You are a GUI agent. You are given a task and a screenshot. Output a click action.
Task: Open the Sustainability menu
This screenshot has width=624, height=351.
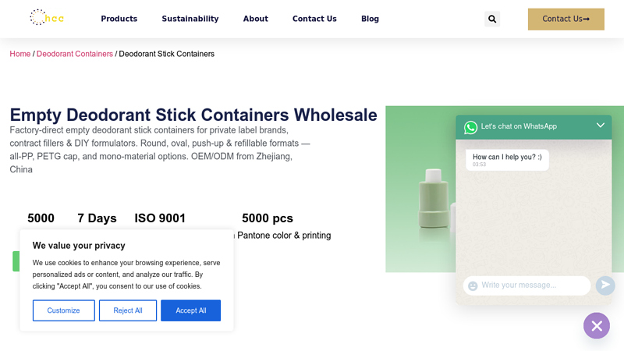[x=190, y=19]
